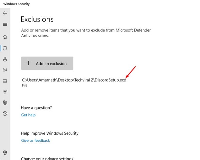Image resolution: width=200 pixels, height=160 pixels.
Task: Click the 'Windows Security' window title
Action: tap(16, 4)
